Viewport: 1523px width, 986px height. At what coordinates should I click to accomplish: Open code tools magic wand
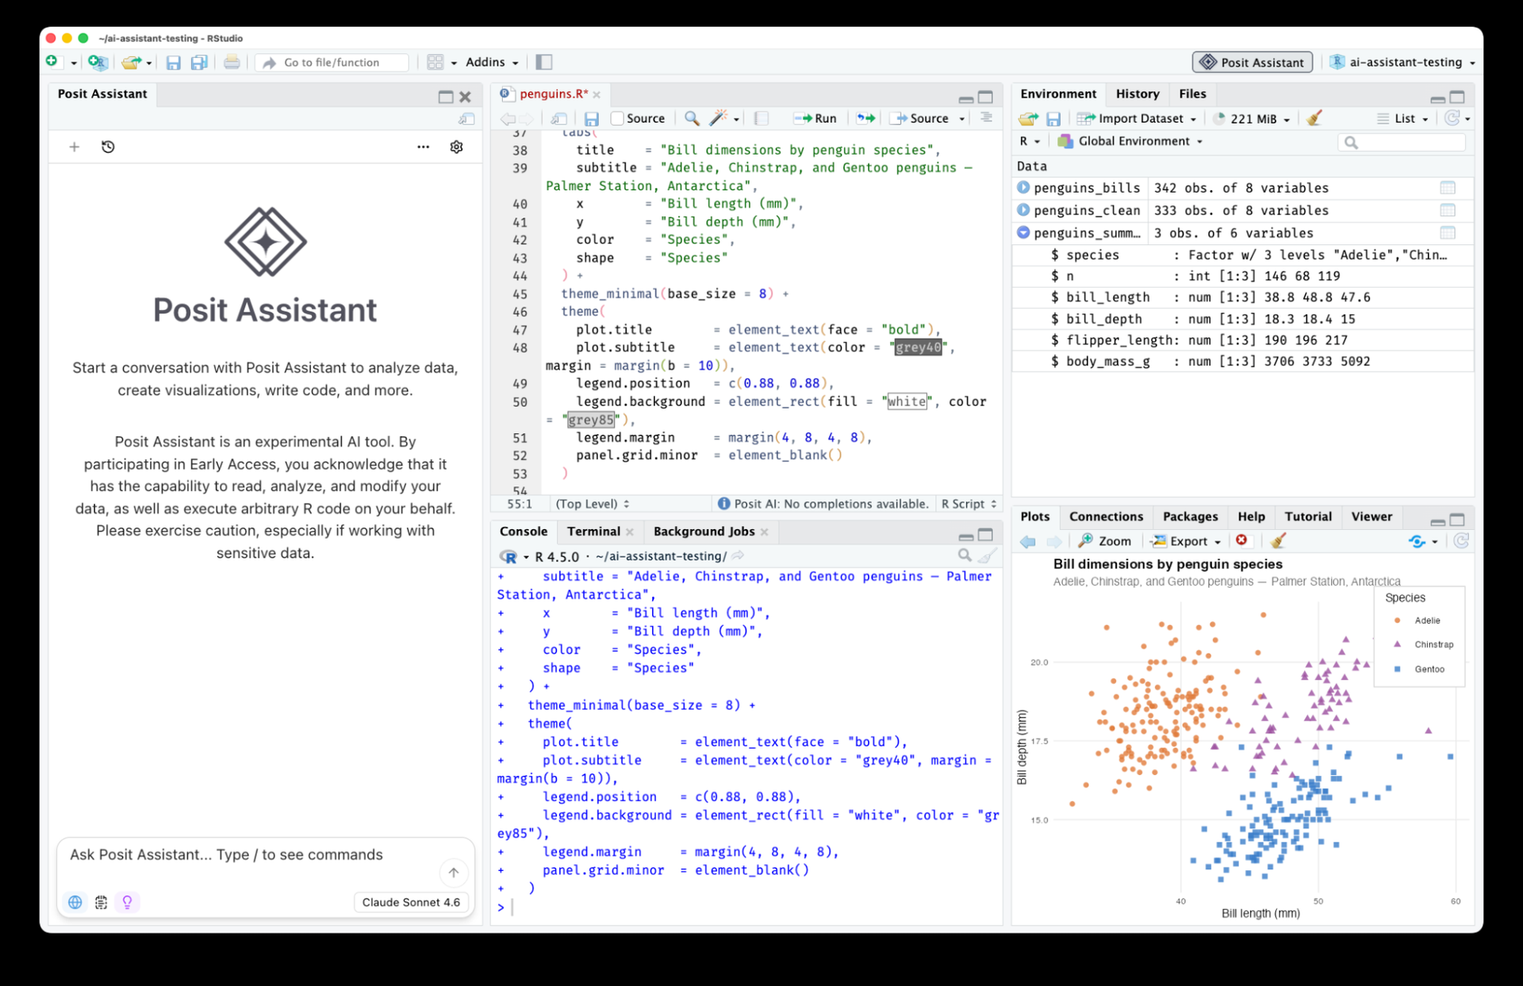click(718, 118)
